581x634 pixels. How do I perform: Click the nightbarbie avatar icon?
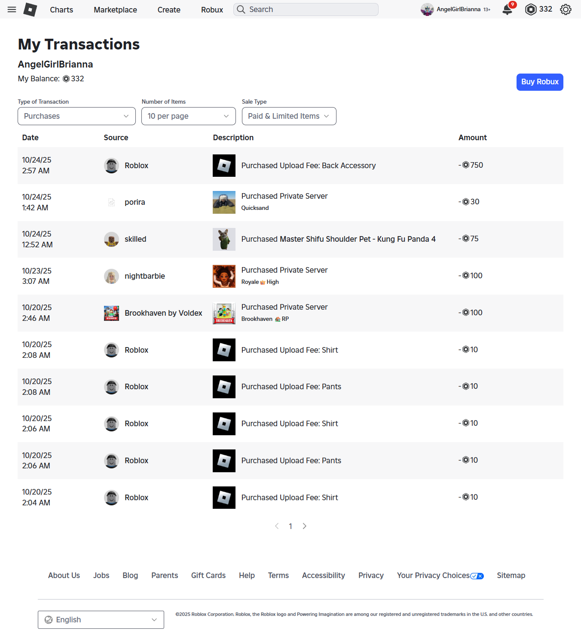tap(111, 276)
